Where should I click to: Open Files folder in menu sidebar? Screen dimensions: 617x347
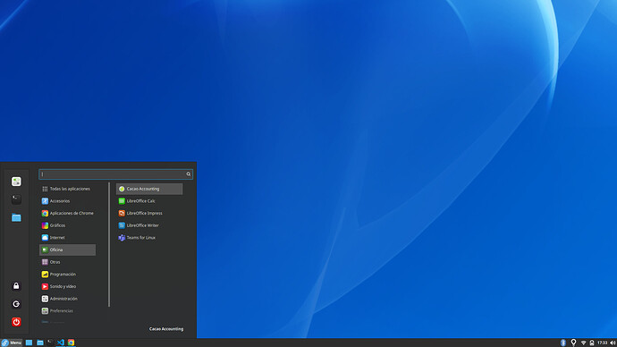[x=16, y=217]
